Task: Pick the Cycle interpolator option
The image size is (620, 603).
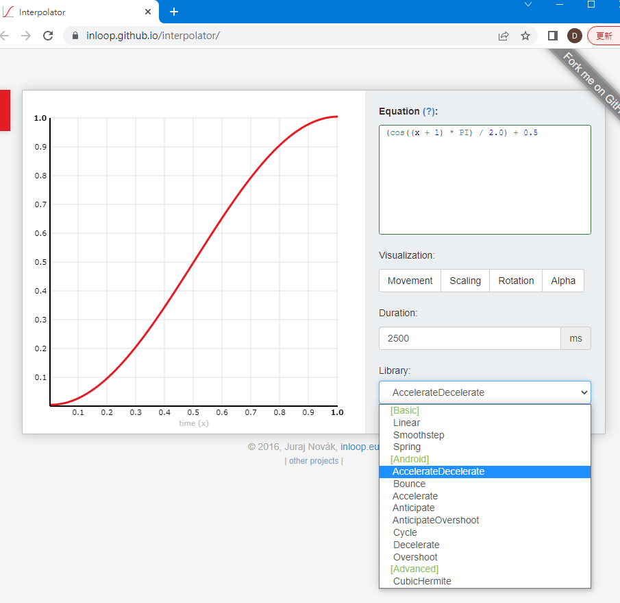Action: coord(485,532)
